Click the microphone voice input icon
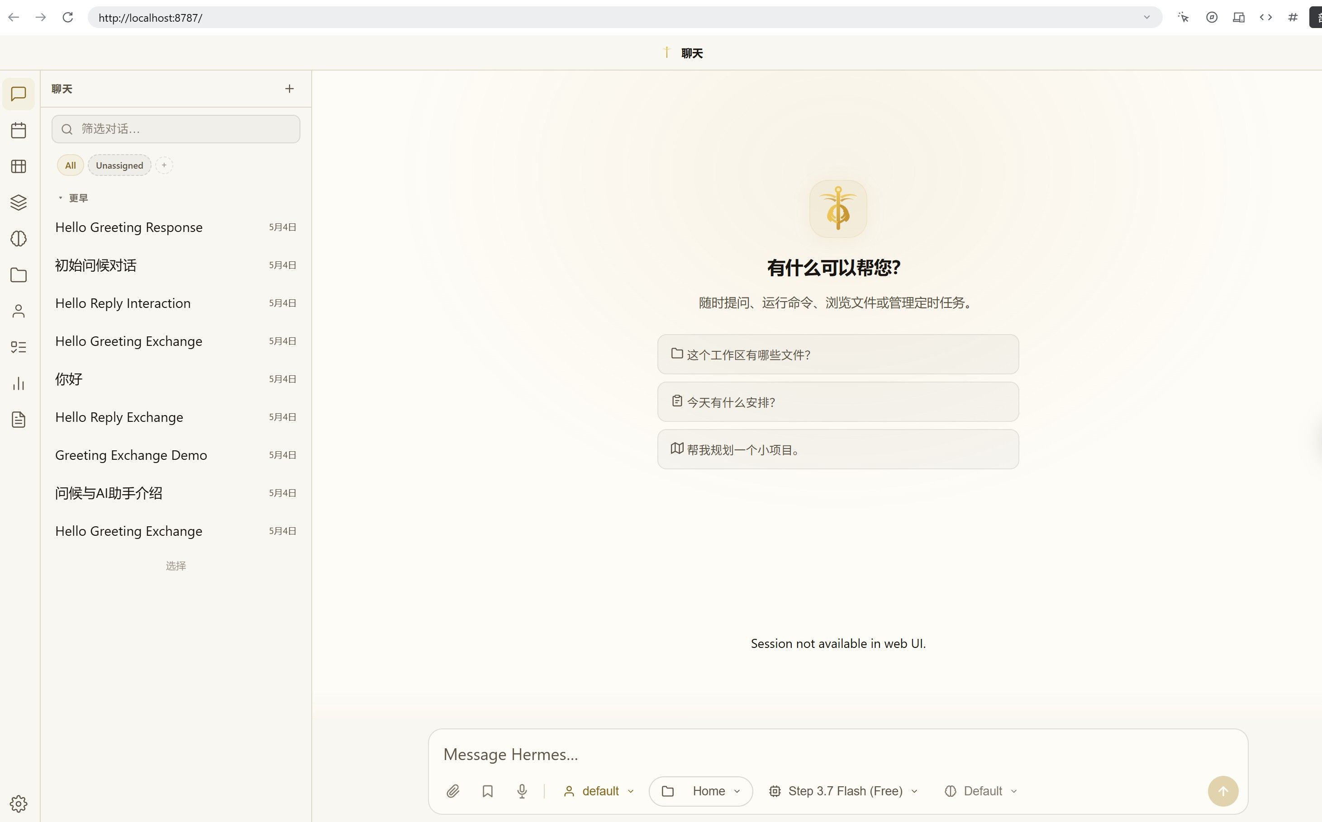This screenshot has height=822, width=1322. pos(522,791)
